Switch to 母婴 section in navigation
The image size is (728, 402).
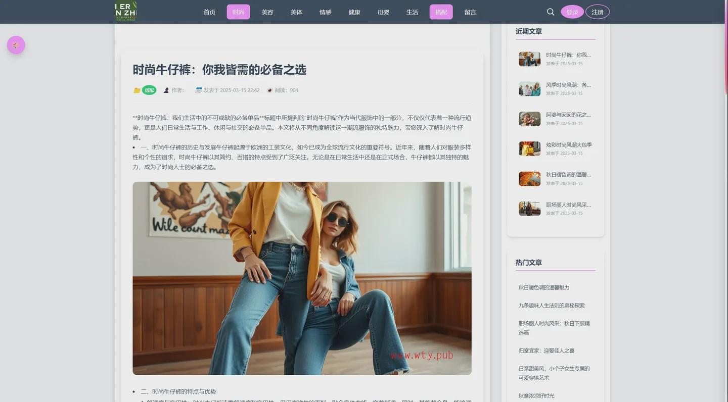click(x=383, y=12)
